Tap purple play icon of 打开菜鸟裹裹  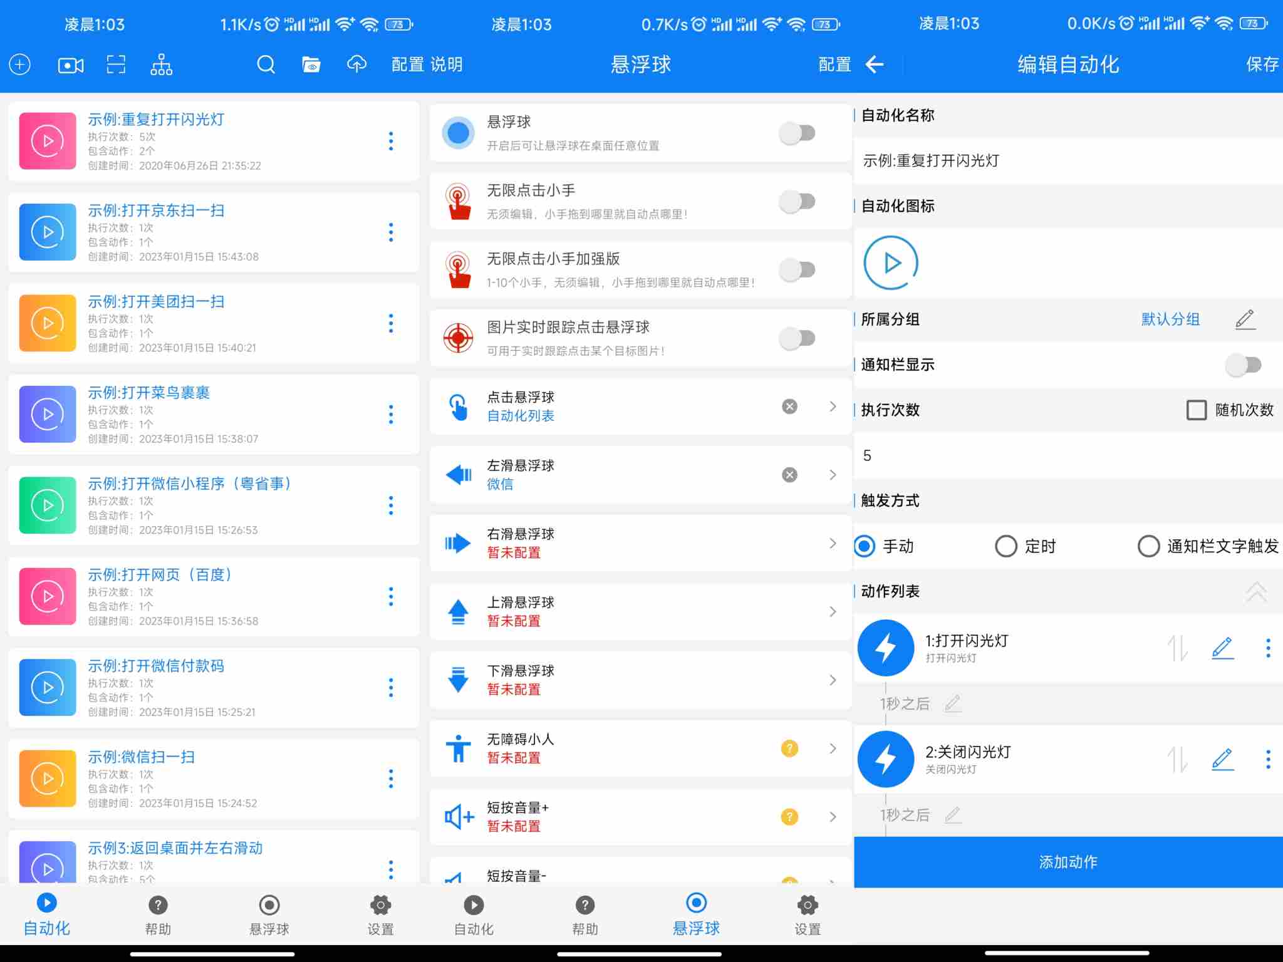click(48, 414)
